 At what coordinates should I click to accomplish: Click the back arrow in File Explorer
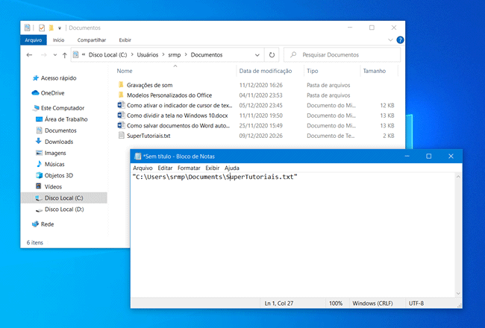(x=29, y=55)
